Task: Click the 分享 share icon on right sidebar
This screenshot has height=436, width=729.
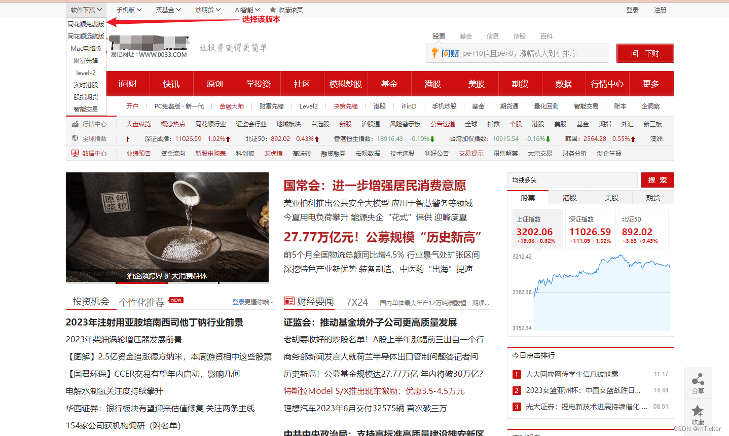Action: point(698,379)
